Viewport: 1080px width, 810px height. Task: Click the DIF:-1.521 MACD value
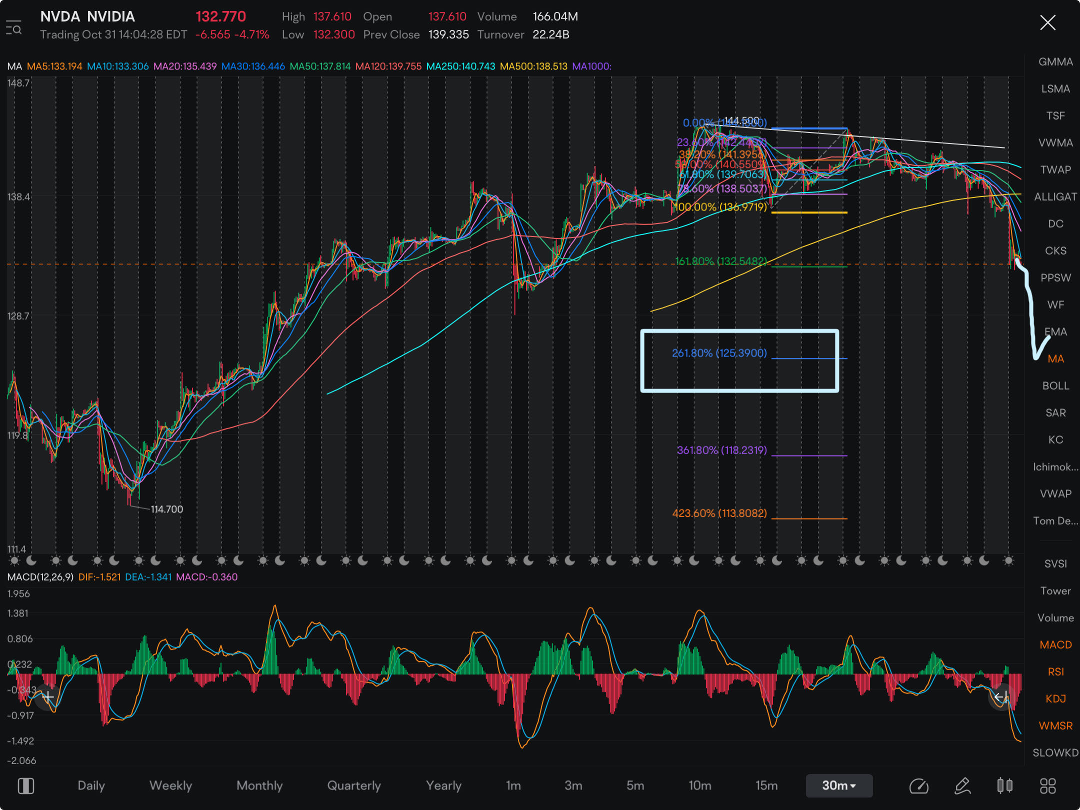click(99, 577)
